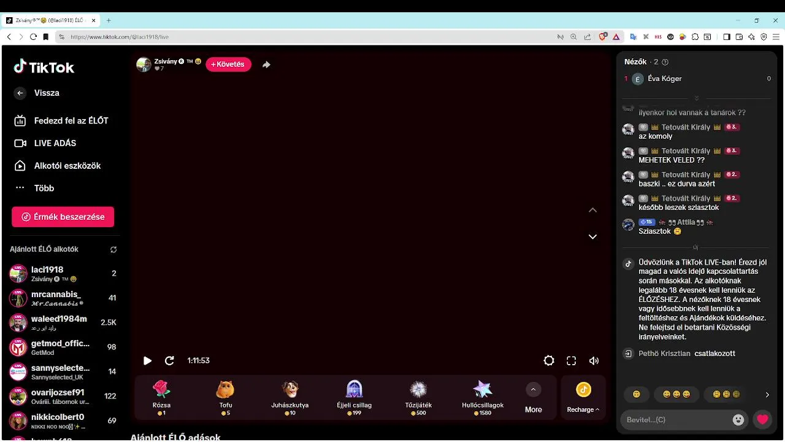Click the Brave Shields icon

pyautogui.click(x=603, y=37)
